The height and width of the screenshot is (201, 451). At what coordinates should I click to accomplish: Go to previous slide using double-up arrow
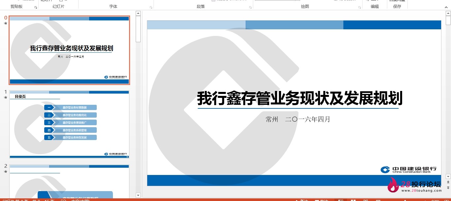448,182
